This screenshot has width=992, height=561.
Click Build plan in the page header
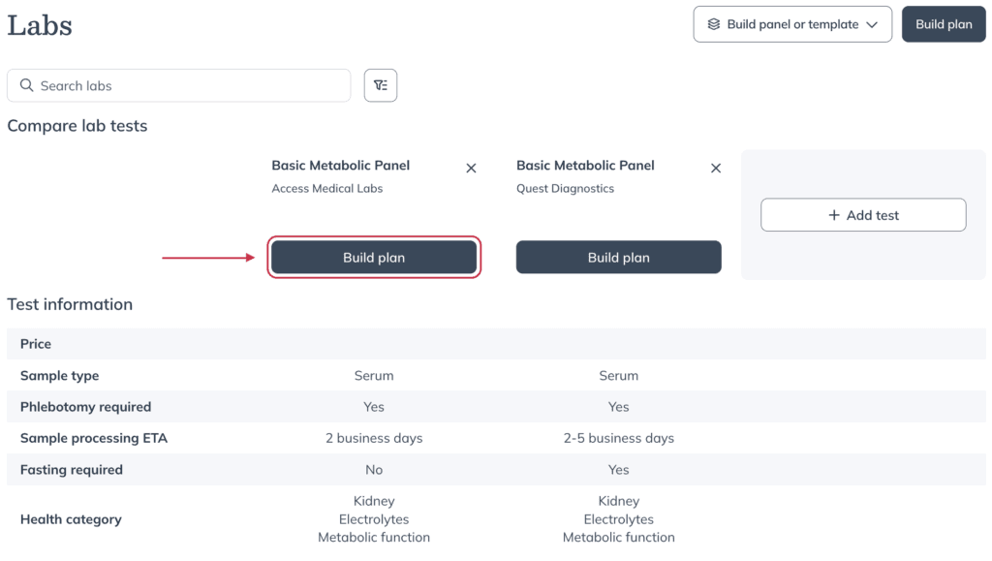(x=944, y=24)
